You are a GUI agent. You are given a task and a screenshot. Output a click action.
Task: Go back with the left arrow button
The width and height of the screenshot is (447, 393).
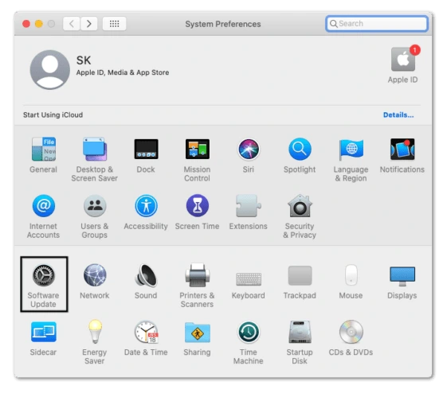[x=72, y=24]
